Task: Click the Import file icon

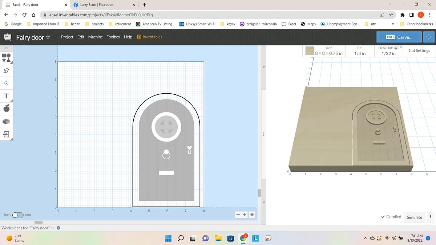Action: point(6,134)
